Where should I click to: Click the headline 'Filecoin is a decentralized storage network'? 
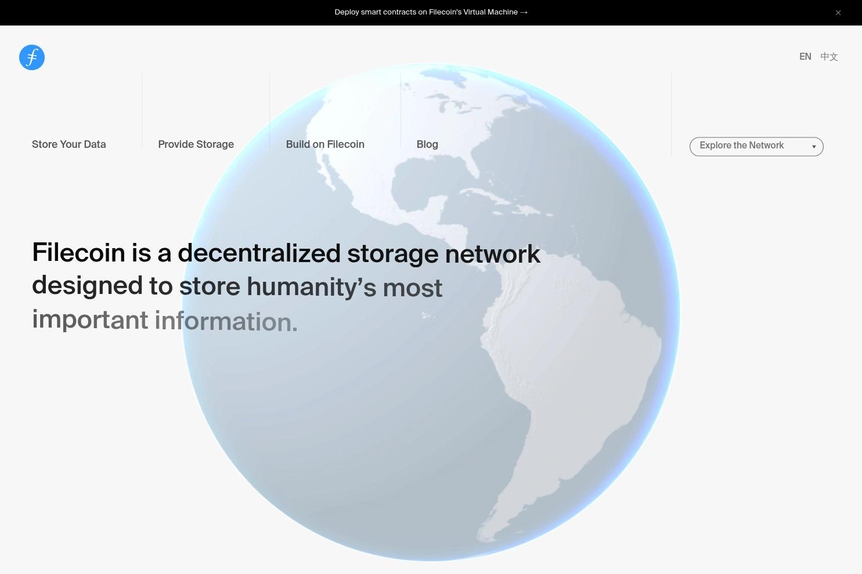tap(286, 254)
